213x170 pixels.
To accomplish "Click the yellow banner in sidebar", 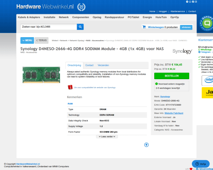I will pos(208,93).
